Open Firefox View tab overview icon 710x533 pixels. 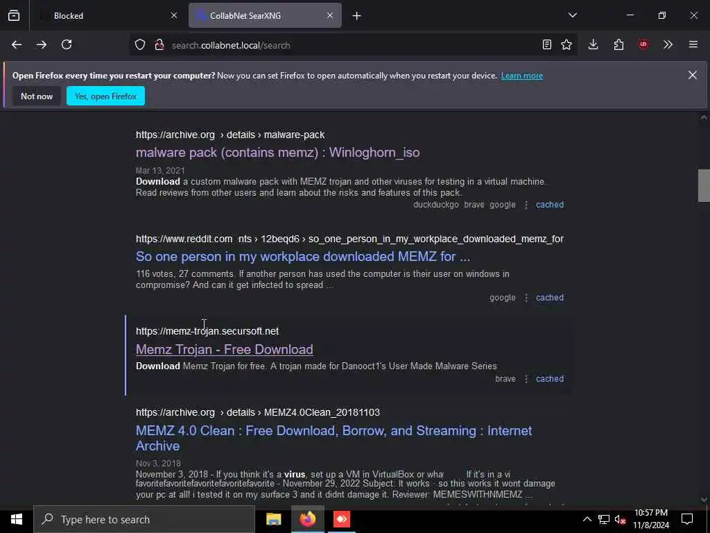(x=14, y=15)
